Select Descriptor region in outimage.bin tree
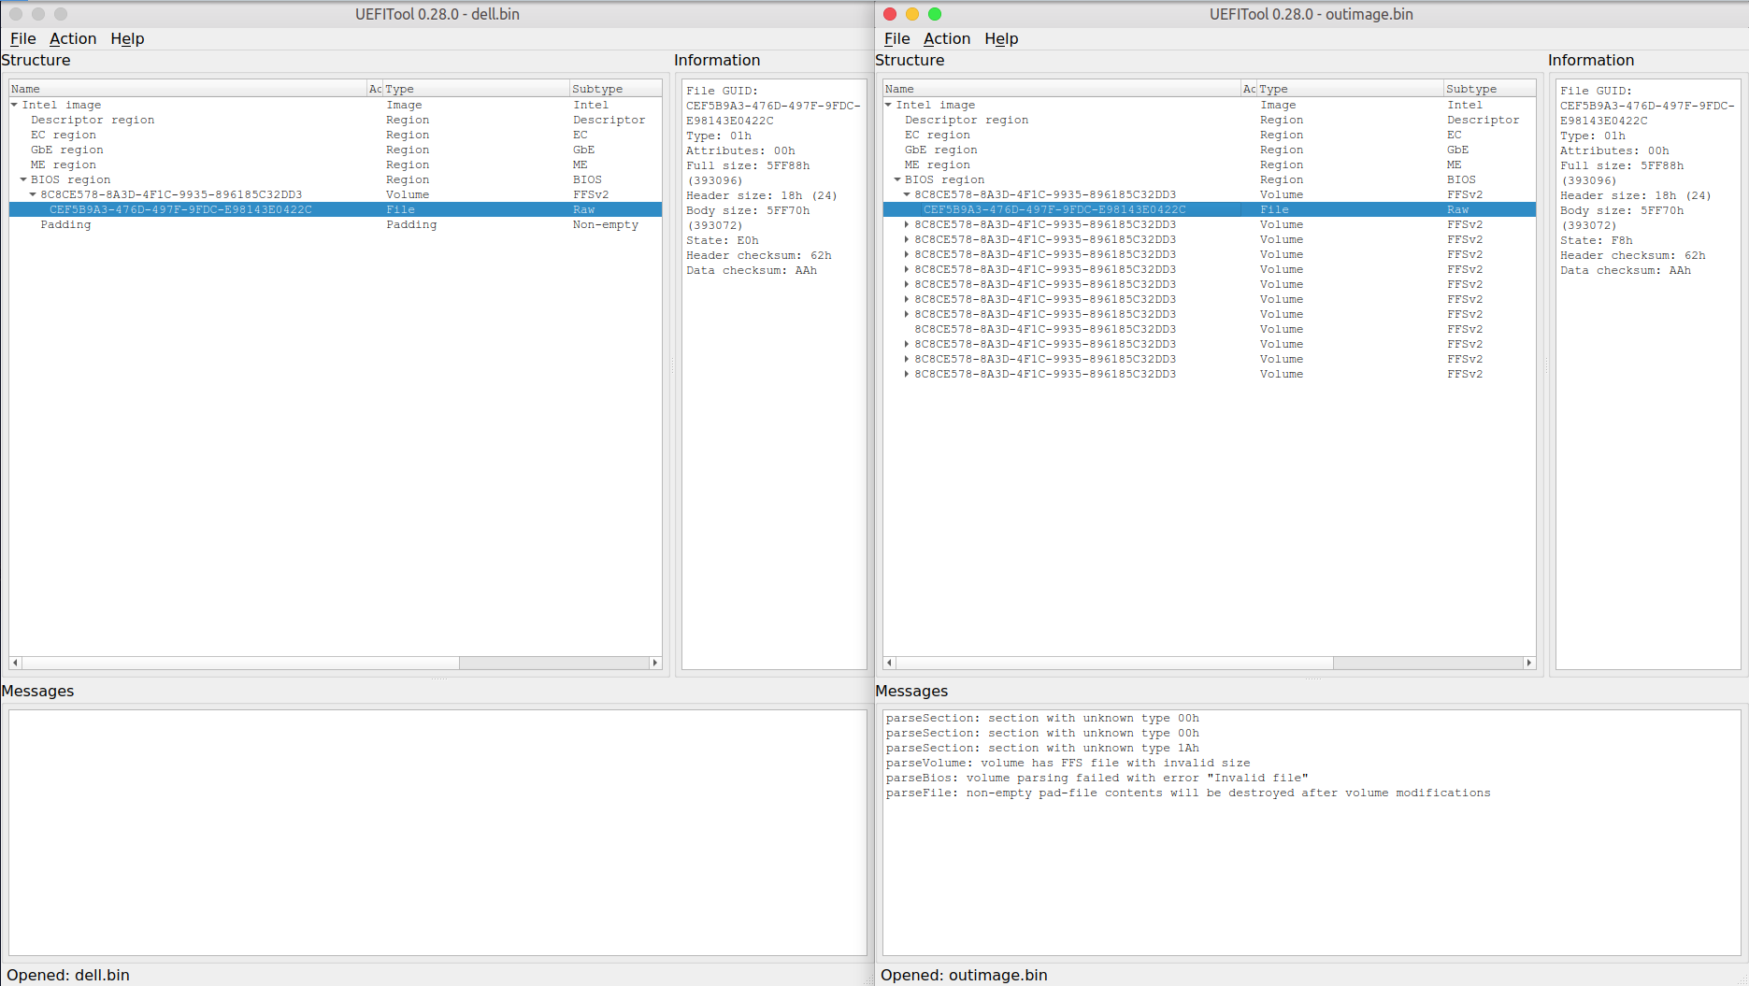 tap(966, 120)
